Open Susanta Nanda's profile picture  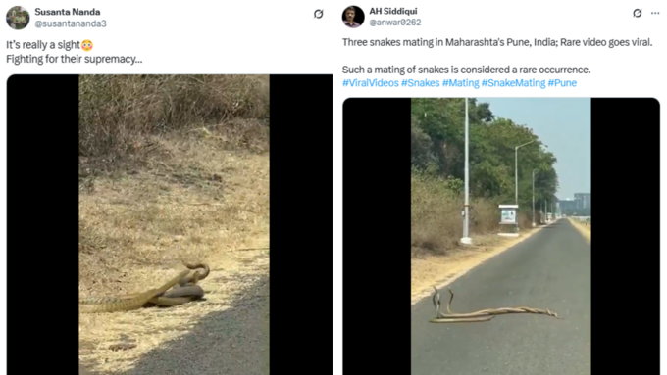[18, 18]
